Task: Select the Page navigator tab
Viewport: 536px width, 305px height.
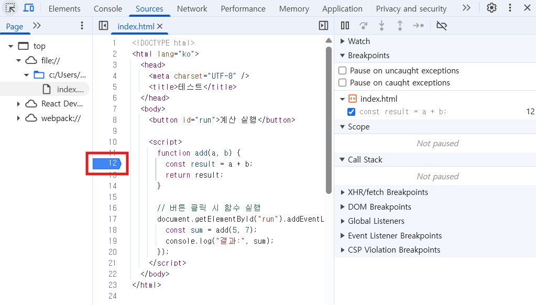Action: pos(15,26)
